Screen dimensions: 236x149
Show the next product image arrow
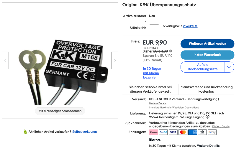pyautogui.click(x=115, y=60)
